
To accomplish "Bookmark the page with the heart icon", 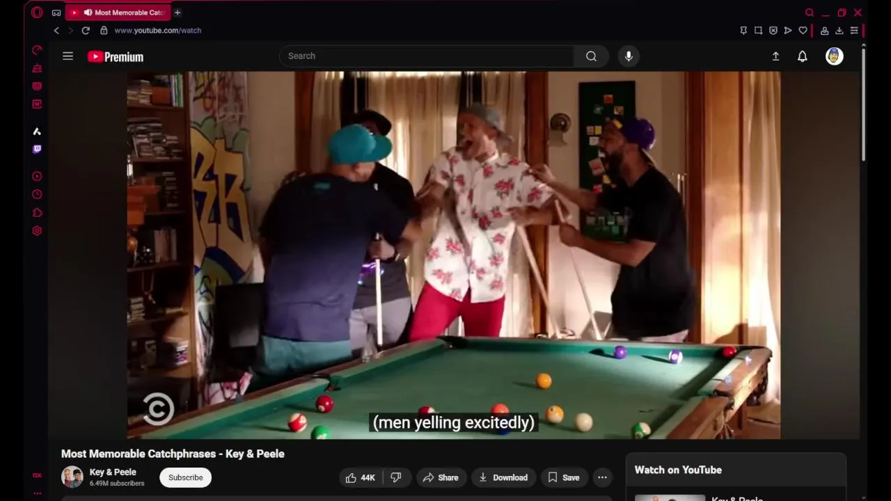I will [803, 31].
